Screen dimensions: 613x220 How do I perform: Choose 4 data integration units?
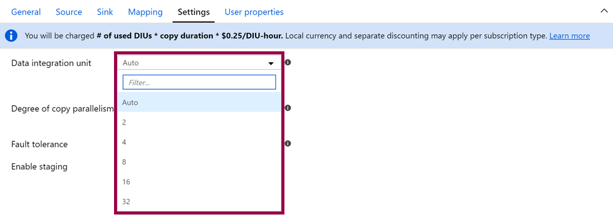click(x=199, y=142)
